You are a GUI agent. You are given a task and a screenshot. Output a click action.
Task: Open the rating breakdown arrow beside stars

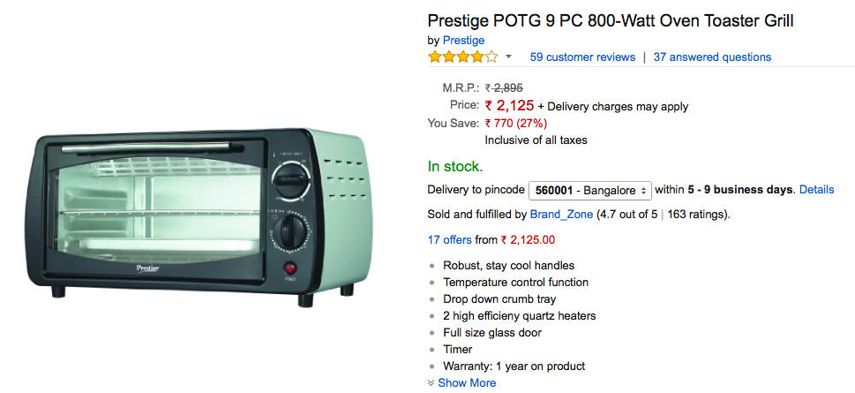click(508, 57)
